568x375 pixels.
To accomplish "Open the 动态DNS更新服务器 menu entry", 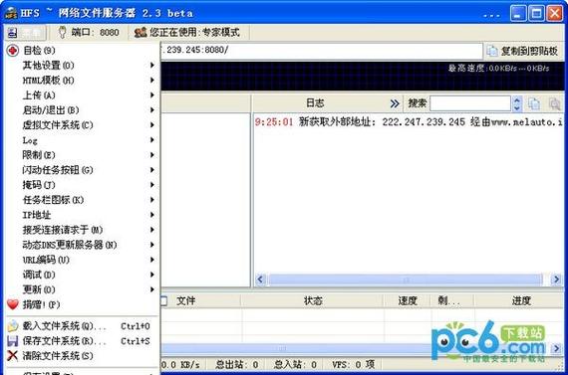I will click(83, 245).
